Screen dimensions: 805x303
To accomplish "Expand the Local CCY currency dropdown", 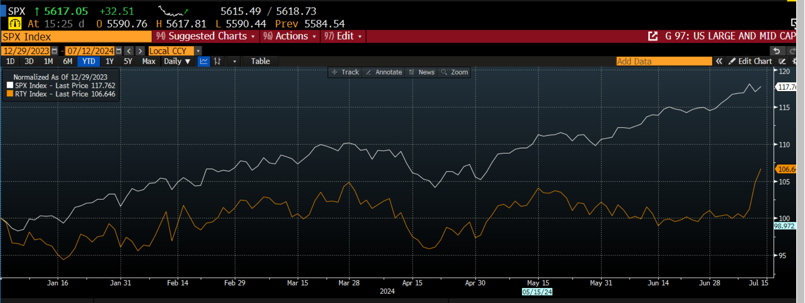I will [x=198, y=51].
